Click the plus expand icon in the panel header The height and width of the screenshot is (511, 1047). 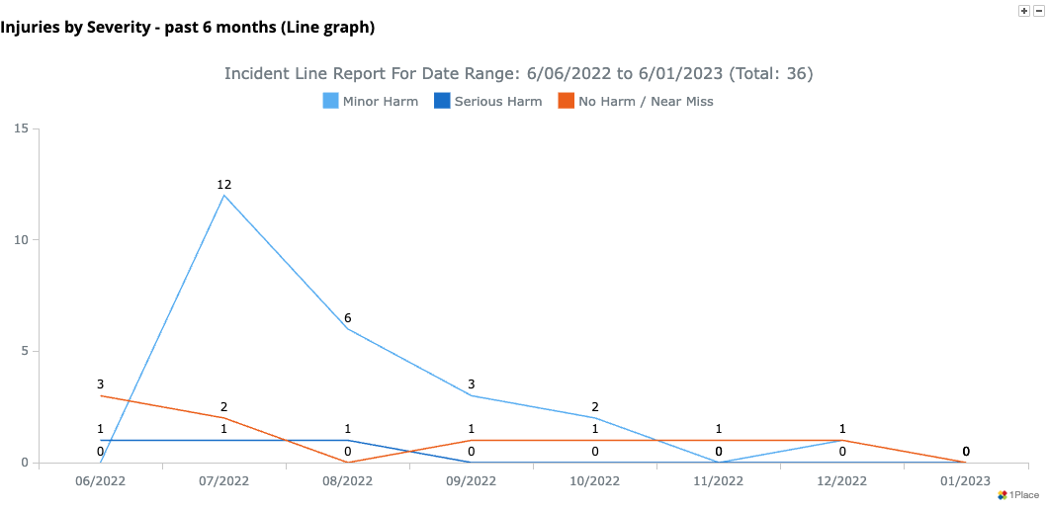tap(1023, 9)
